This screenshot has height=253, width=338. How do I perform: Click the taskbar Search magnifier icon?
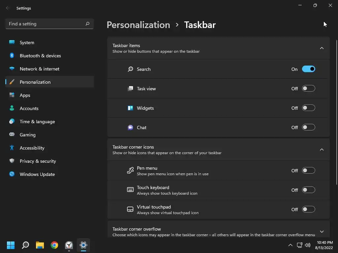click(25, 245)
